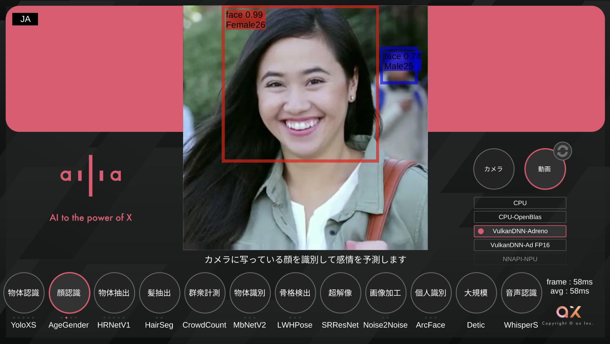The image size is (610, 344).
Task: Click the ArcFace model label
Action: click(430, 325)
